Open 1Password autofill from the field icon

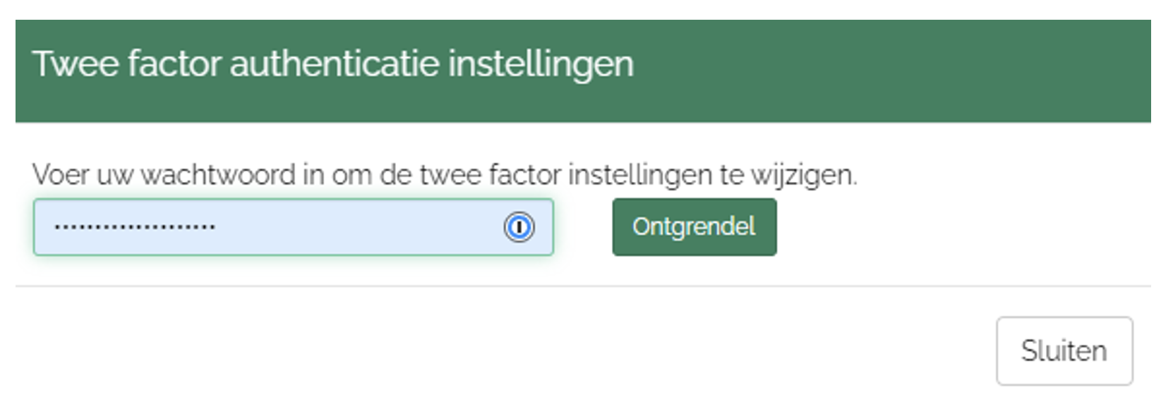tap(519, 227)
